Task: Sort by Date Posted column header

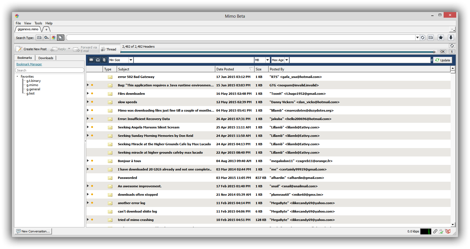Action: tap(234, 69)
